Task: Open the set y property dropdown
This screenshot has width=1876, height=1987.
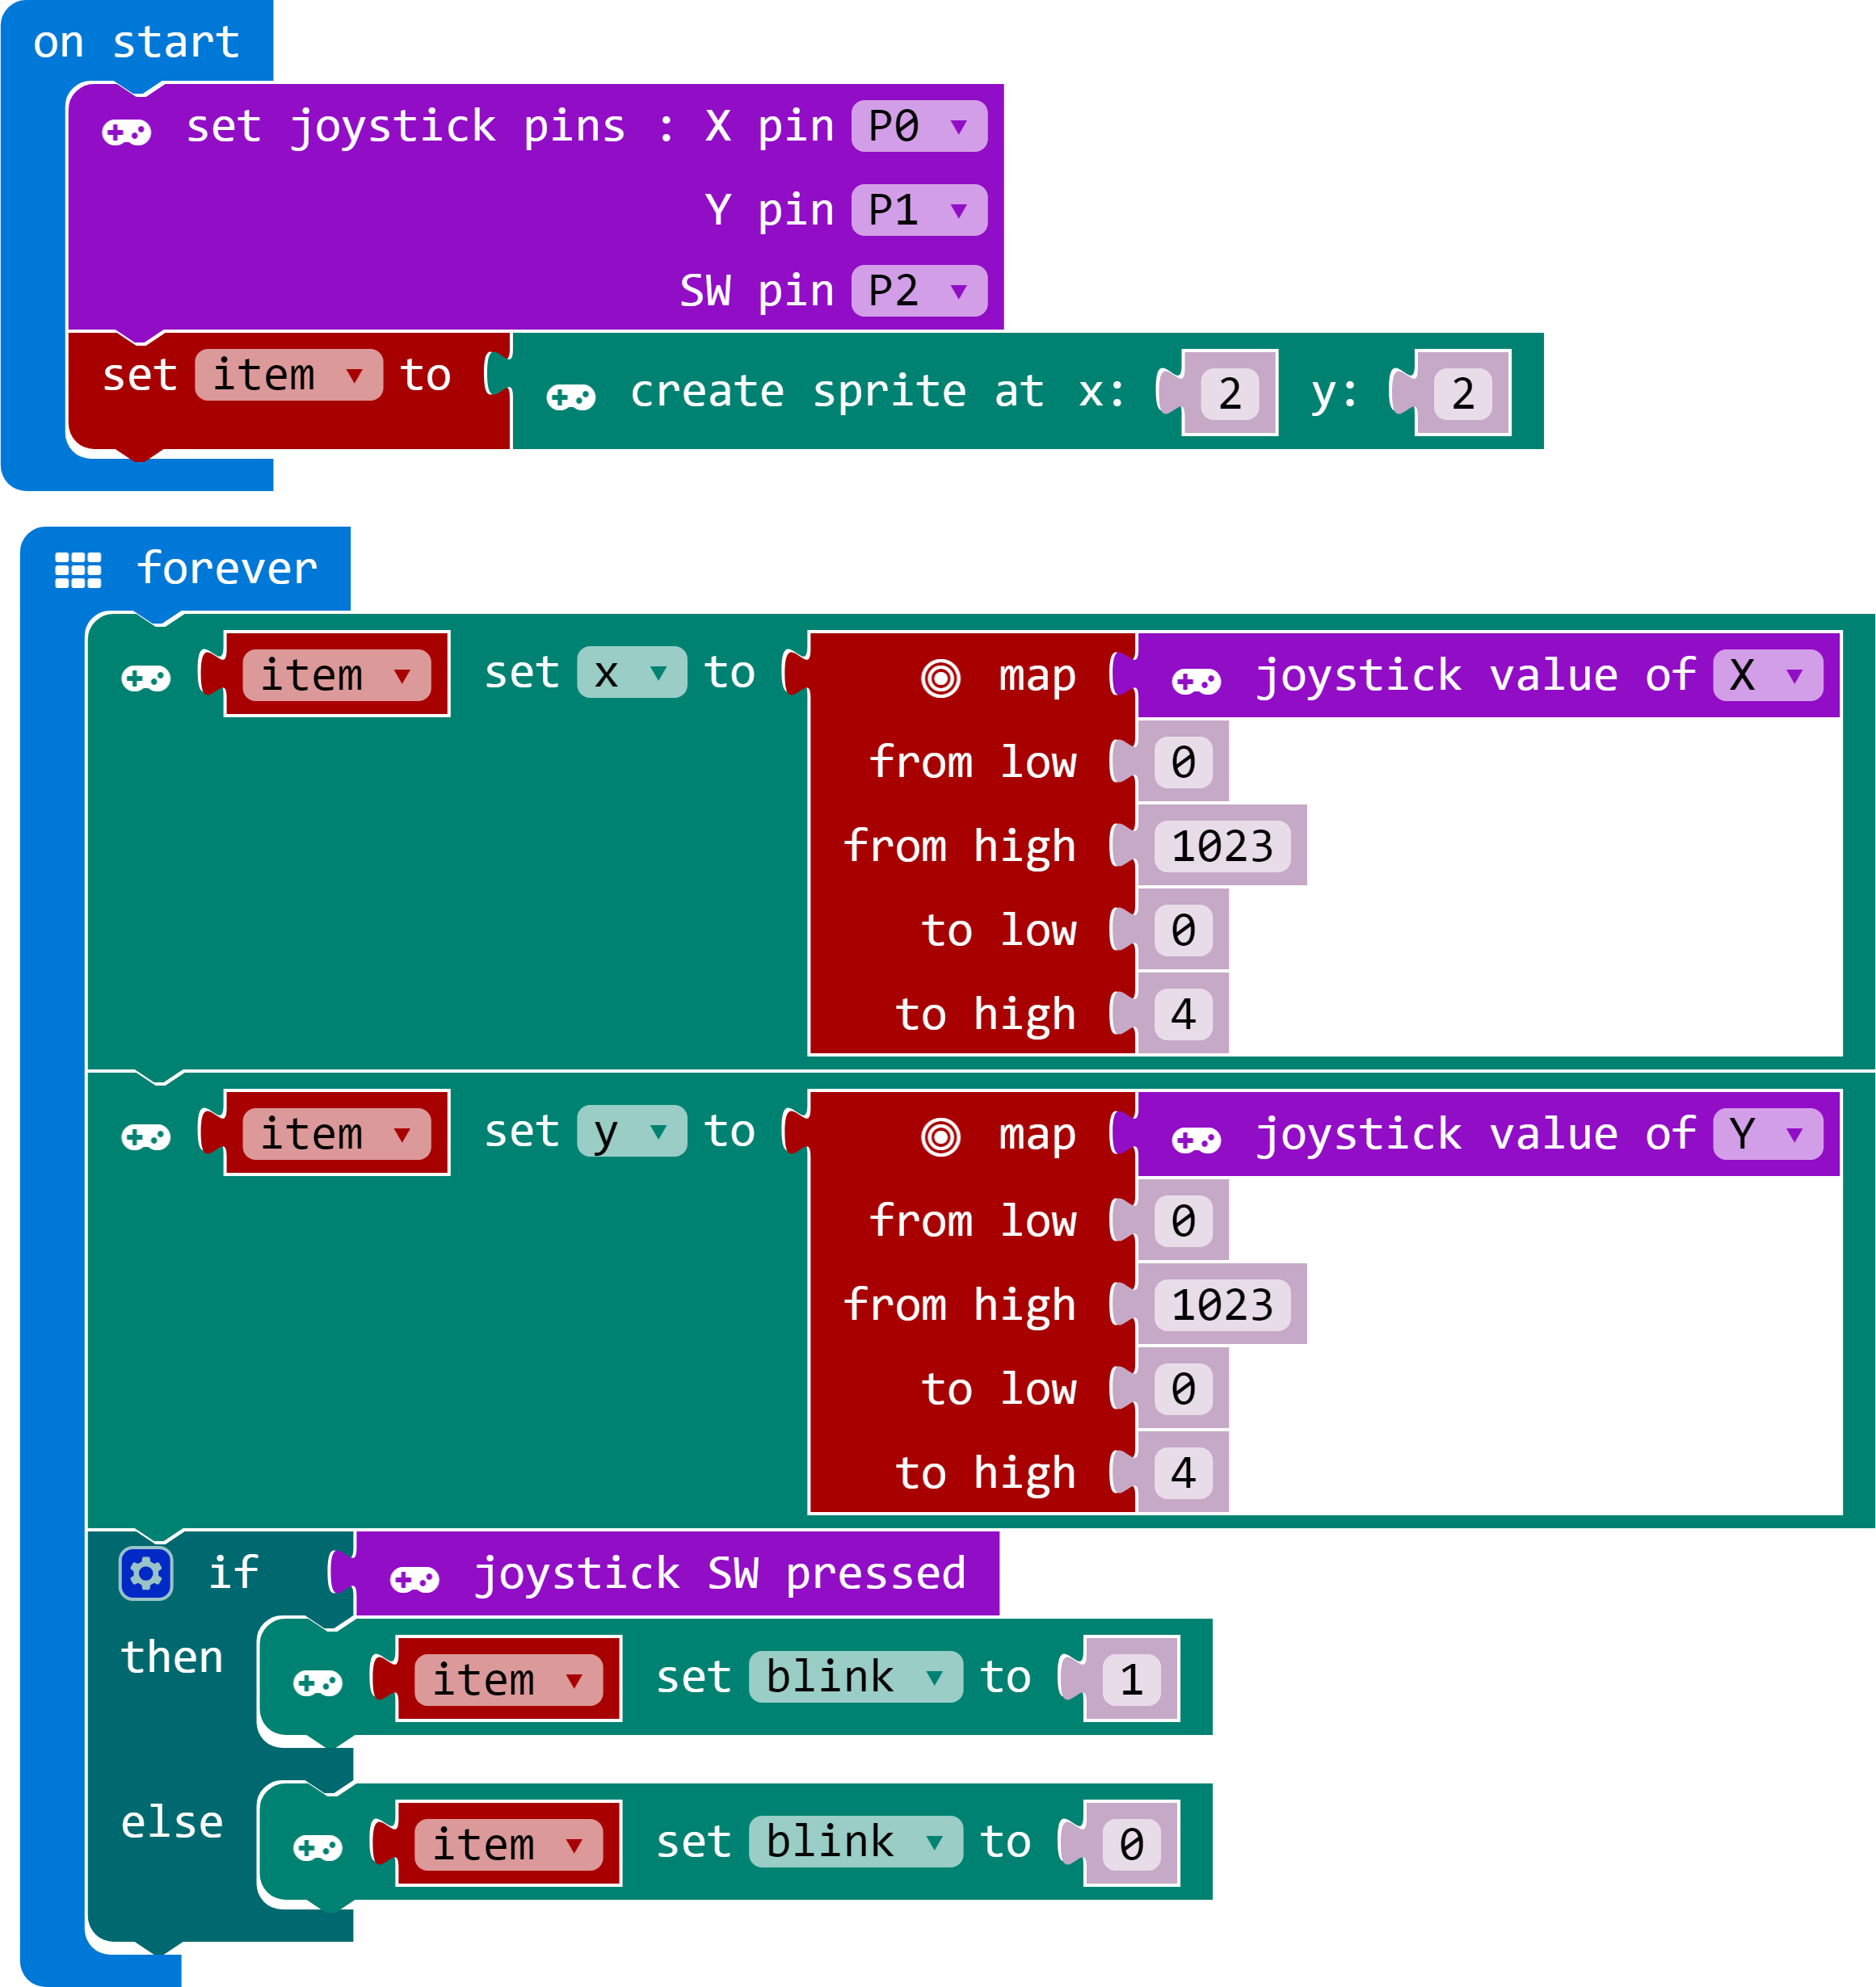Action: [631, 1132]
